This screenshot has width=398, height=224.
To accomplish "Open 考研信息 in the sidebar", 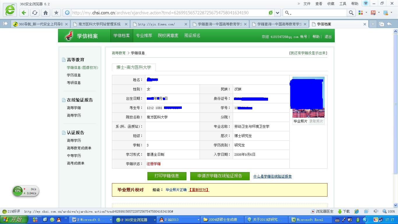I will click(74, 83).
